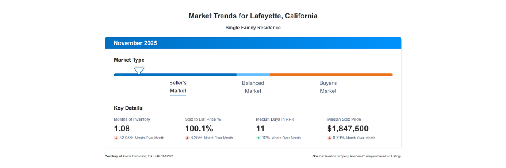This screenshot has width=506, height=168.
Task: Click the Market Trends for Lafayette title
Action: 253,16
